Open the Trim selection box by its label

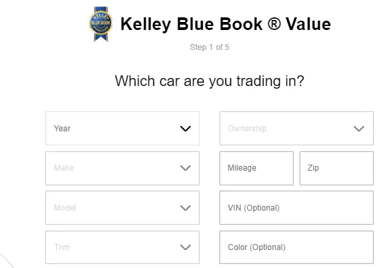click(x=62, y=247)
